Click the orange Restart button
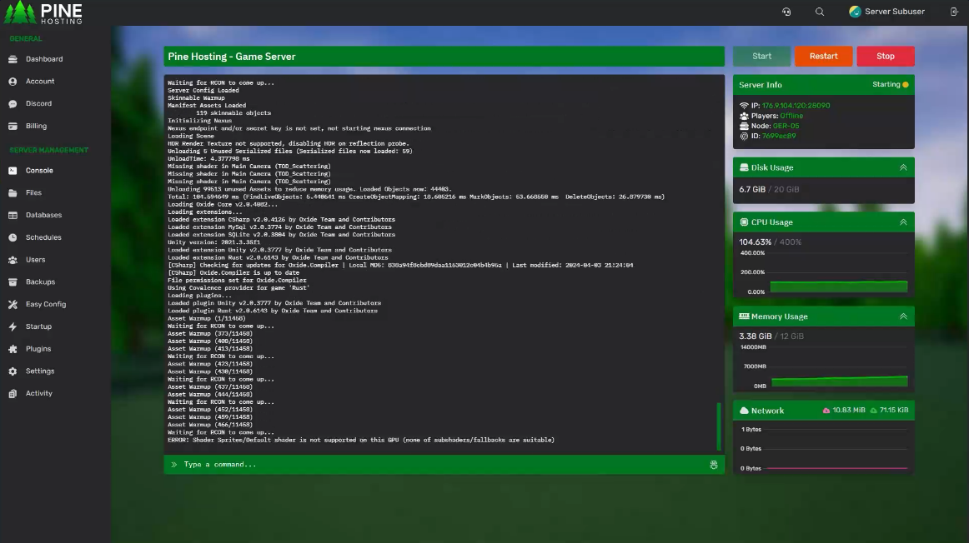The width and height of the screenshot is (969, 543). 823,56
